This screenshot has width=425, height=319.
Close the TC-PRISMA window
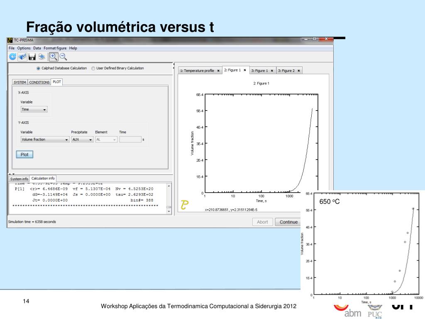point(326,39)
